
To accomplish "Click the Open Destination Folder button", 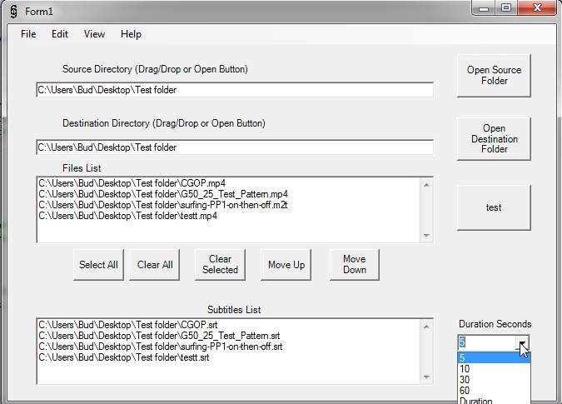I will tap(494, 139).
